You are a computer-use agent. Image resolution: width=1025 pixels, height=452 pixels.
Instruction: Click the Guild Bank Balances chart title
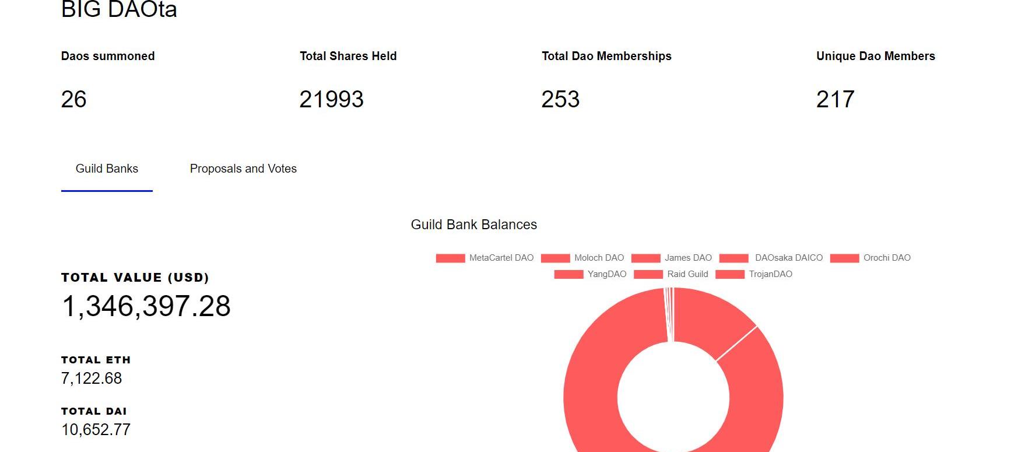tap(474, 225)
